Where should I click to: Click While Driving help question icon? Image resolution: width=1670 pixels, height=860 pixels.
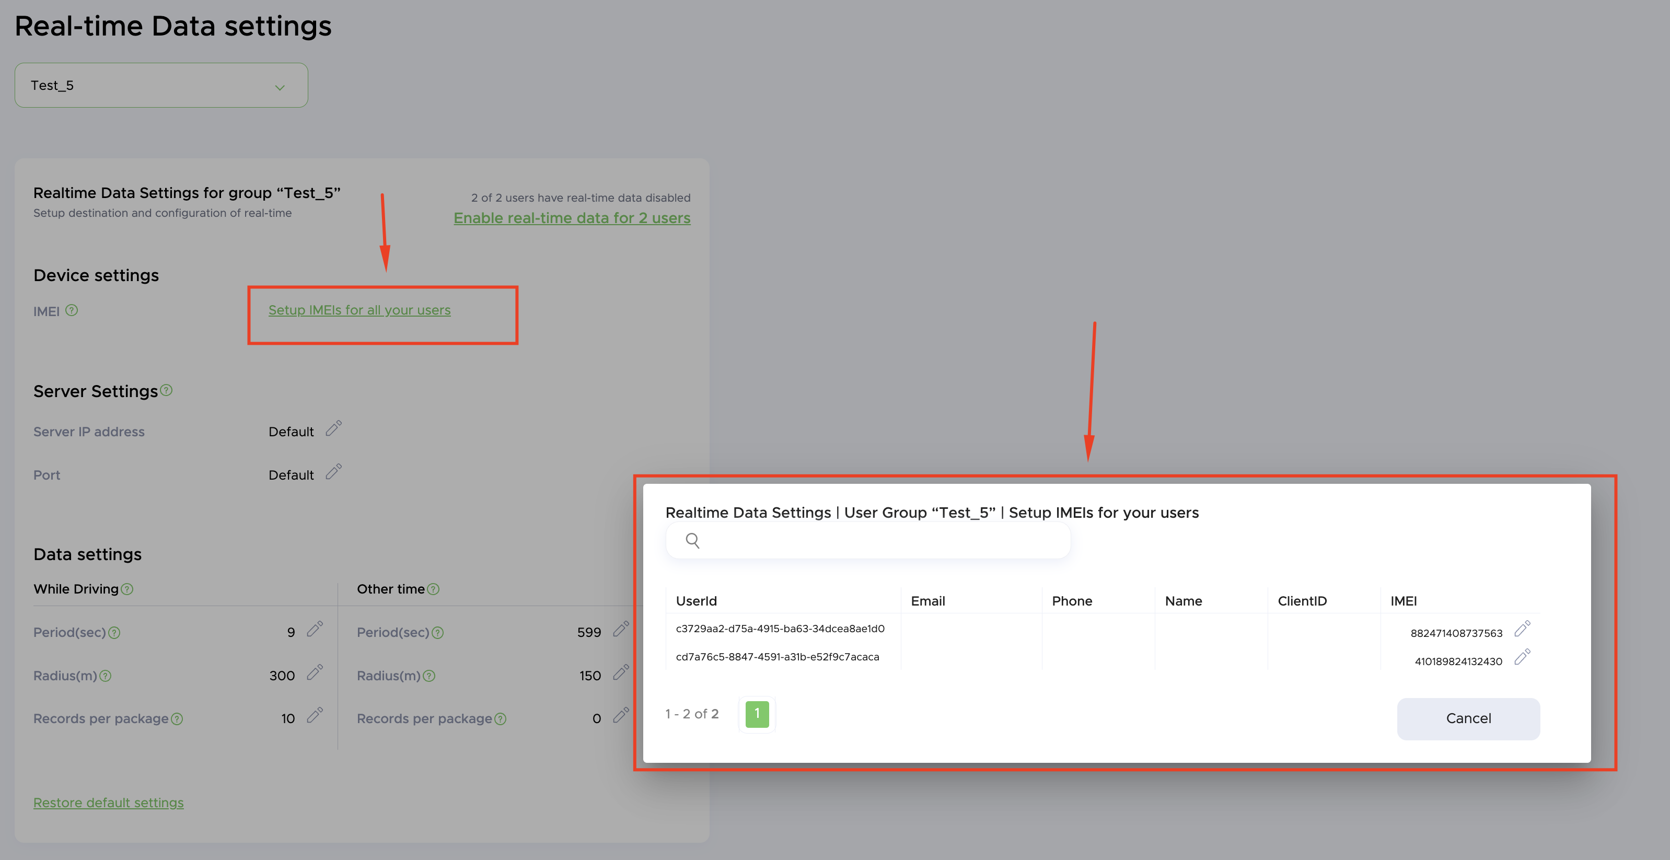[x=127, y=589]
